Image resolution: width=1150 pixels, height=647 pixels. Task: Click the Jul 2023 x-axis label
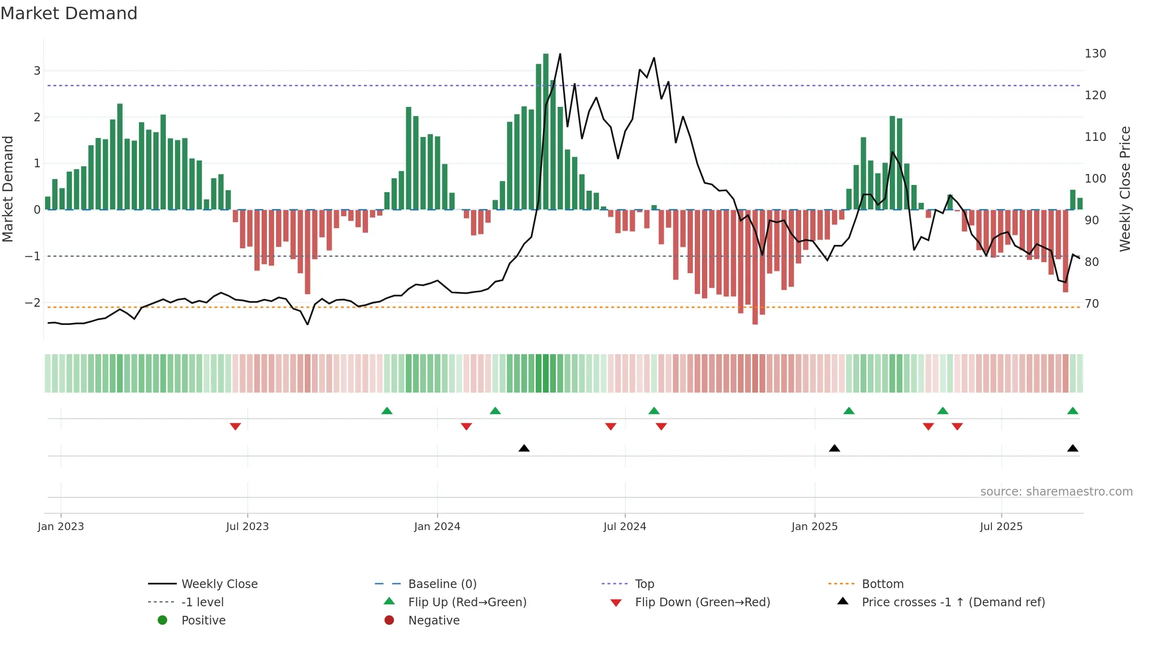click(247, 527)
